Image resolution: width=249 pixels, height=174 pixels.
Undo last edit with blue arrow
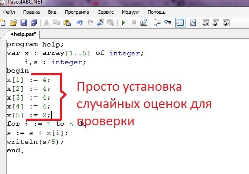(80, 23)
